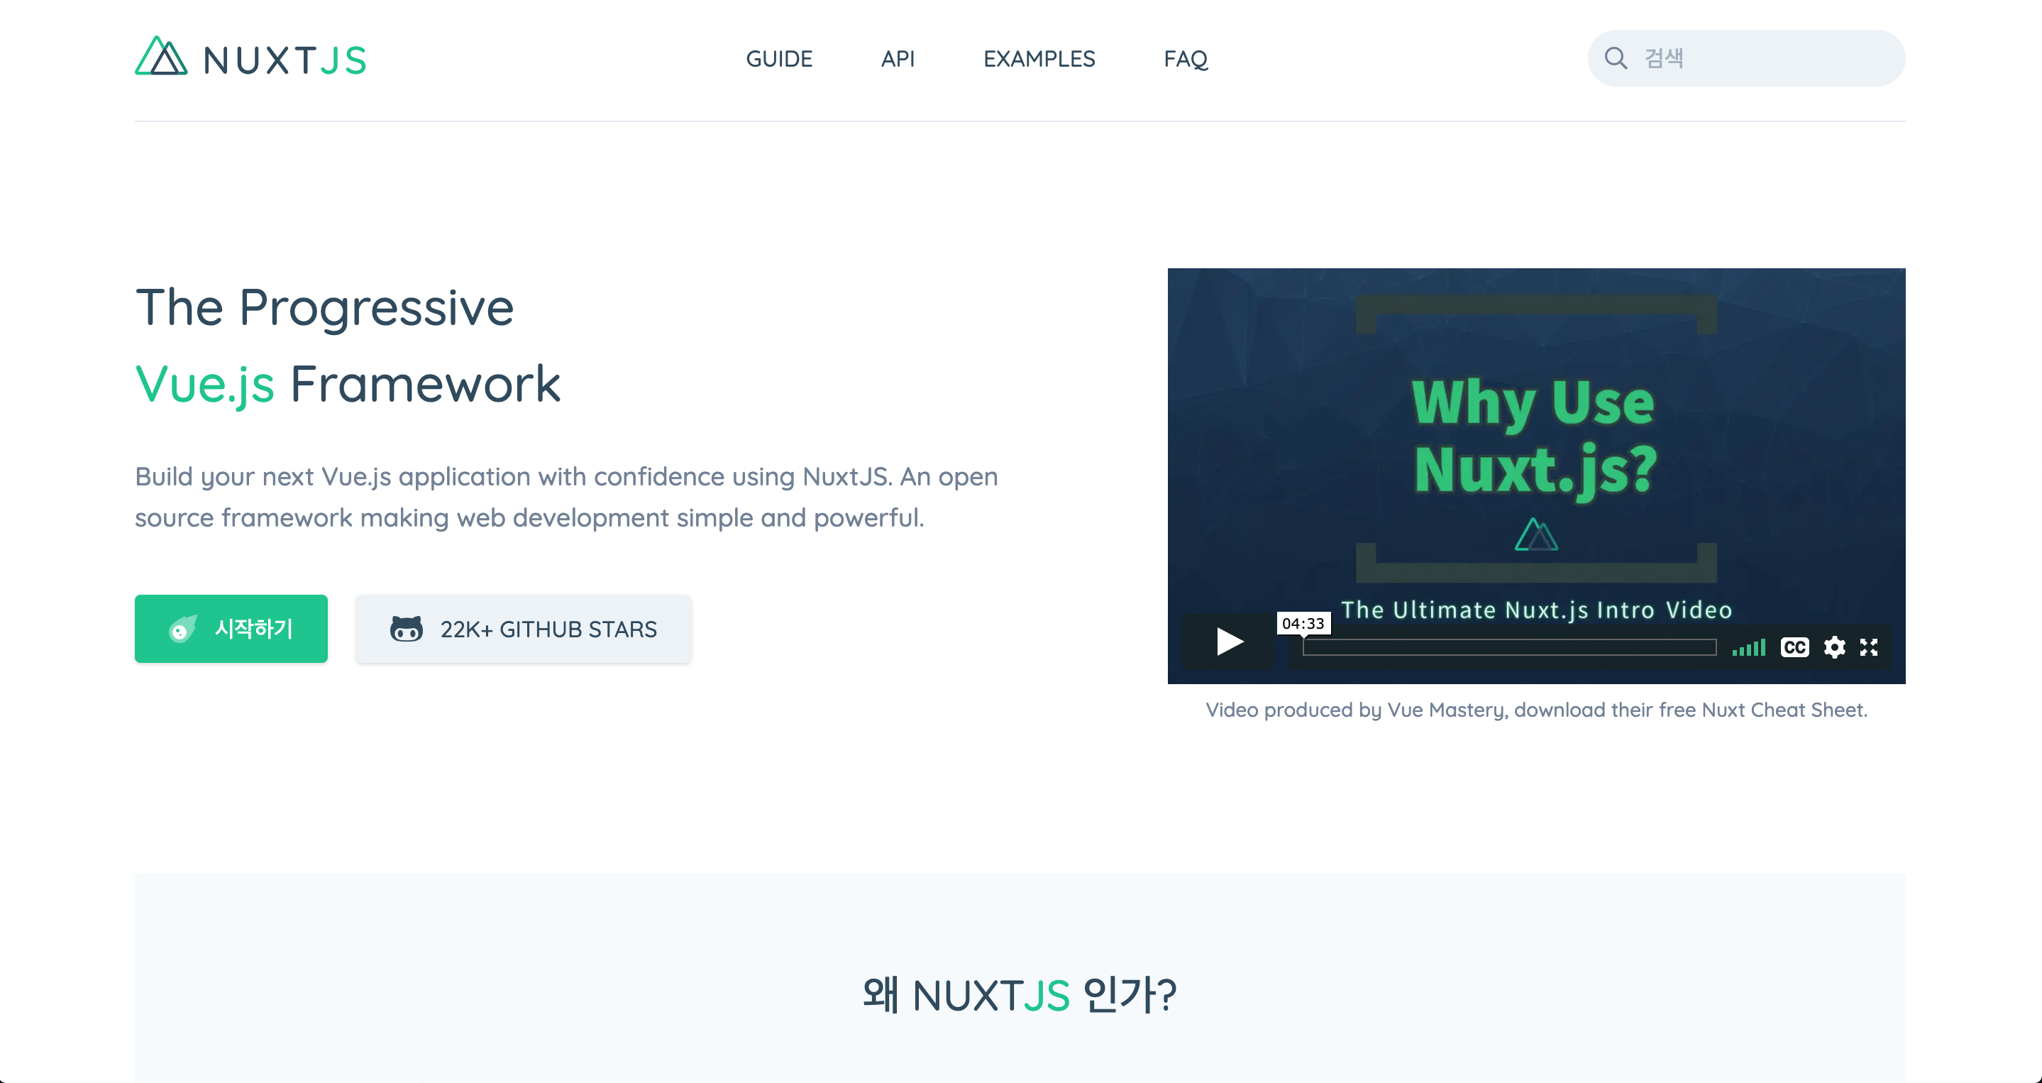Open video settings gear icon
This screenshot has height=1083, width=2042.
click(1834, 648)
